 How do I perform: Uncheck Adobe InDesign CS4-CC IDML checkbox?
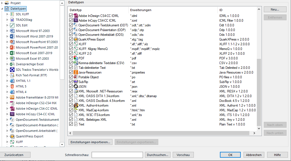[x=71, y=16]
